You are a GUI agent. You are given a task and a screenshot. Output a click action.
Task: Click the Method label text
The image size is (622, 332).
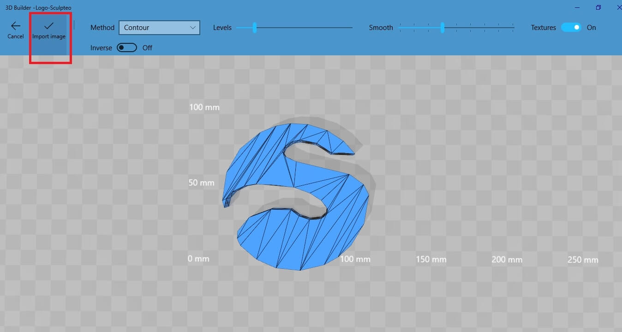(102, 28)
